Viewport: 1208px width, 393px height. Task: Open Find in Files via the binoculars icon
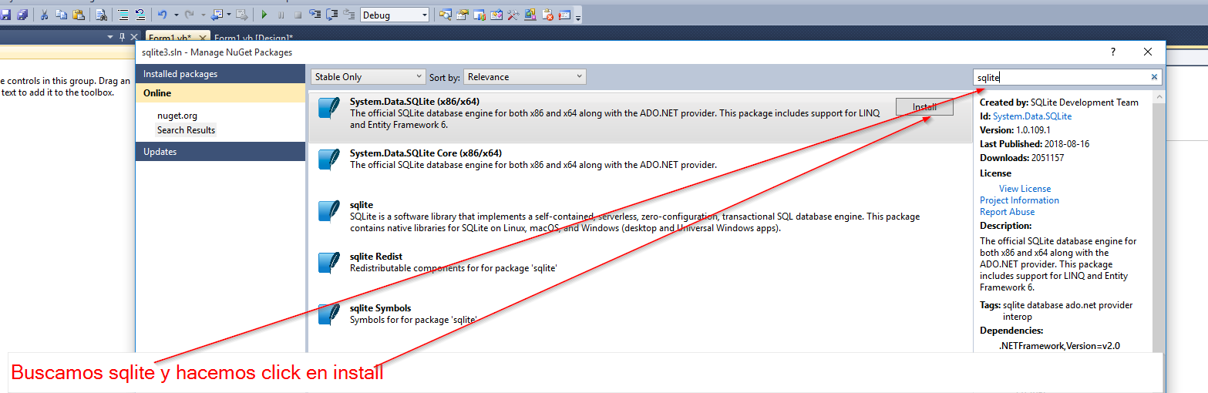101,15
